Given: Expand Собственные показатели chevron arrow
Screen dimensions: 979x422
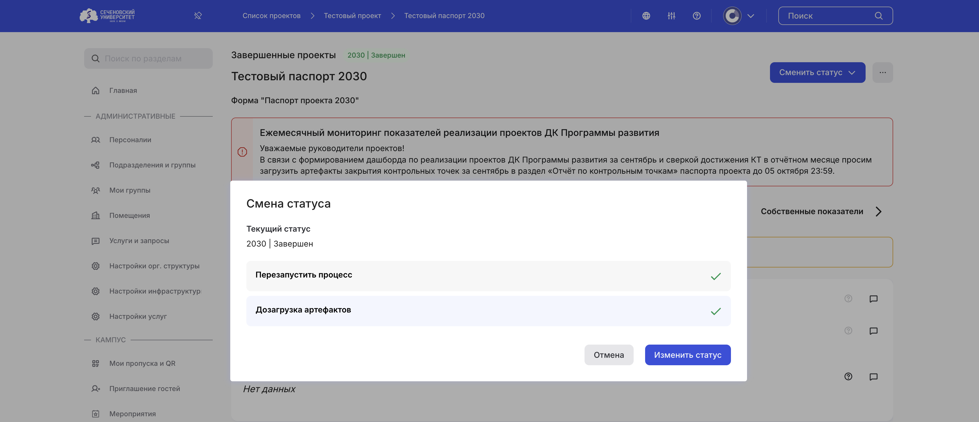Looking at the screenshot, I should pos(878,212).
